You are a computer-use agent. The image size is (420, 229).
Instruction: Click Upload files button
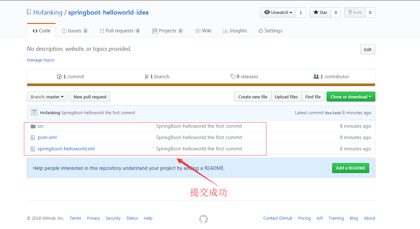[286, 97]
